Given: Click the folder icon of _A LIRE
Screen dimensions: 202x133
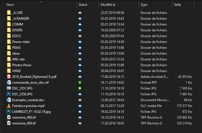Looking at the screenshot, I should click(x=9, y=13).
